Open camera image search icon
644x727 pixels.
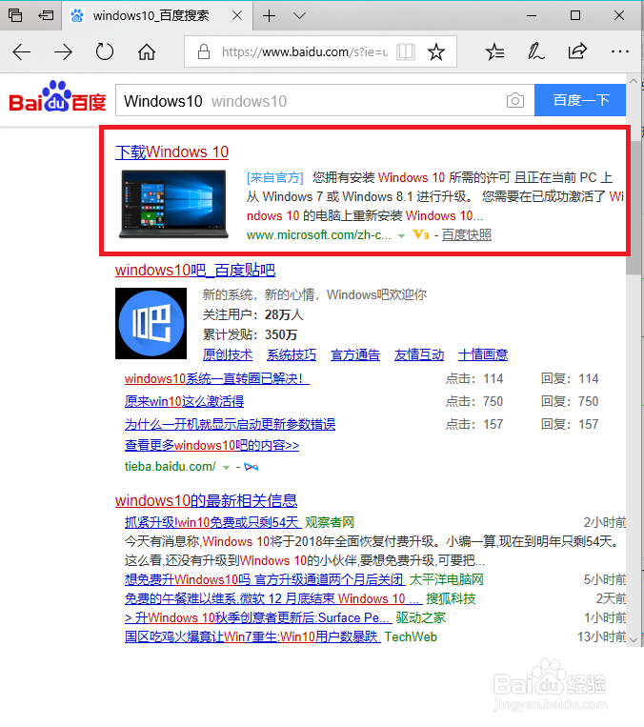point(515,100)
